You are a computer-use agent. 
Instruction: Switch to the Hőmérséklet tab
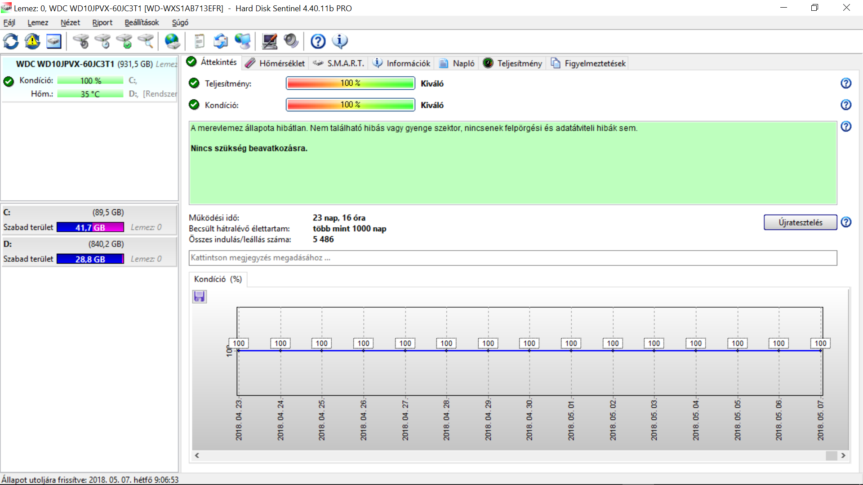point(275,63)
